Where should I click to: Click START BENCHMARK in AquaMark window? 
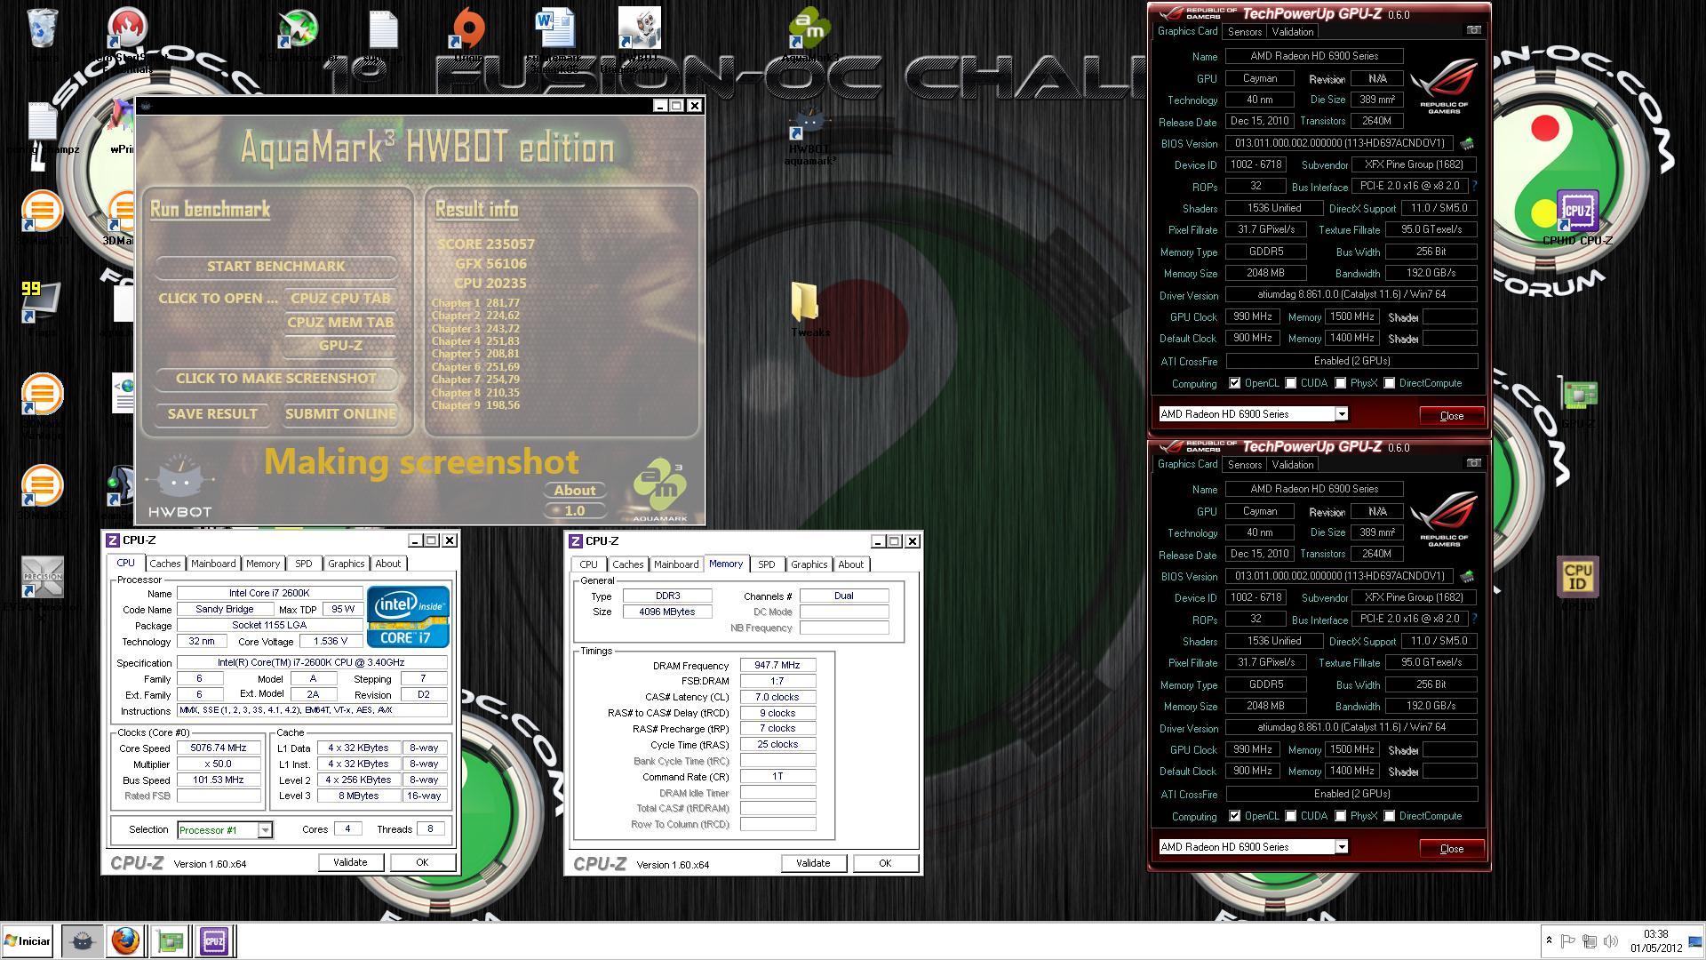[276, 267]
